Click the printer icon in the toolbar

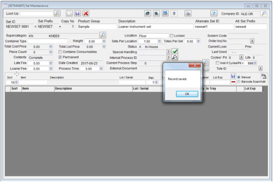(188, 13)
